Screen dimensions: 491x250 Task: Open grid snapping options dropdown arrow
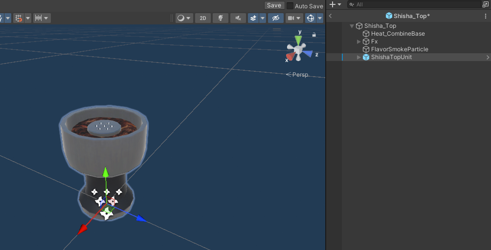pos(28,18)
